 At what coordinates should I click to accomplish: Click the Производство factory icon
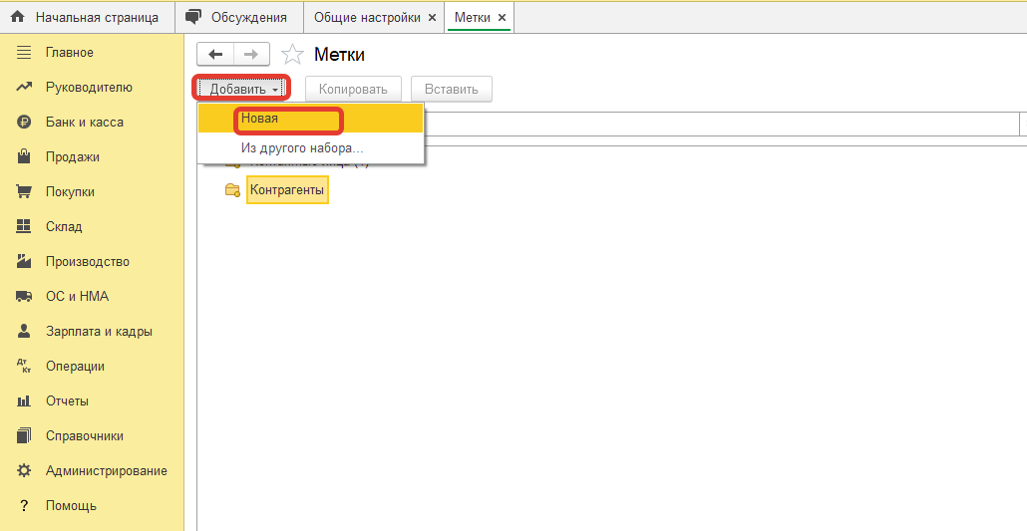pos(25,262)
